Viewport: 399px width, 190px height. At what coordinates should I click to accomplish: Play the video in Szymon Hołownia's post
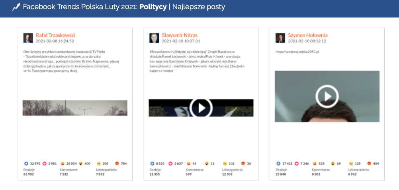click(x=327, y=96)
